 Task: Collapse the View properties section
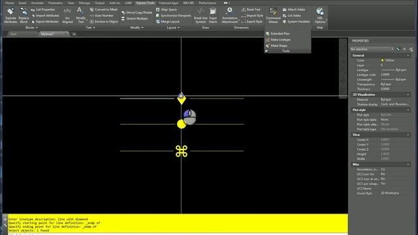(x=408, y=135)
